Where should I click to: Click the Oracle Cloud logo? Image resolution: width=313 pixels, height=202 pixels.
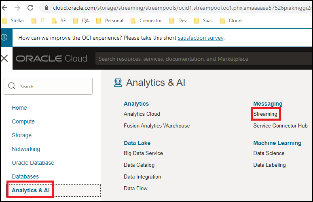click(x=52, y=59)
